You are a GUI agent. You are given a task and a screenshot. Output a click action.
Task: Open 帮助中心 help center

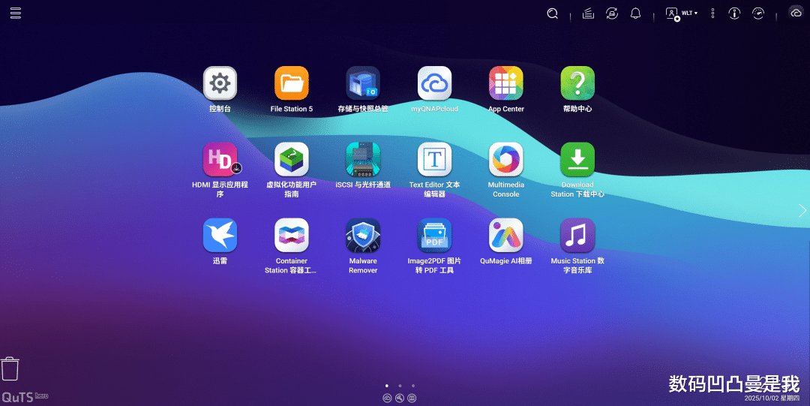(577, 83)
